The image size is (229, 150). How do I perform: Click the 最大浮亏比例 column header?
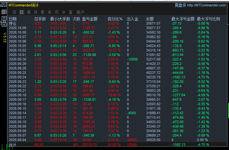(208, 19)
